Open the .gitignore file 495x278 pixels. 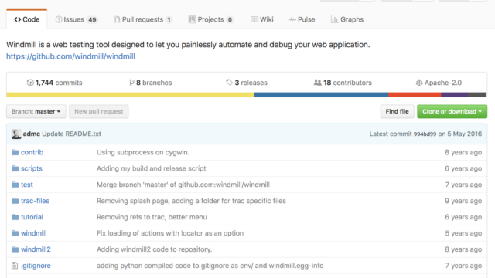click(36, 266)
